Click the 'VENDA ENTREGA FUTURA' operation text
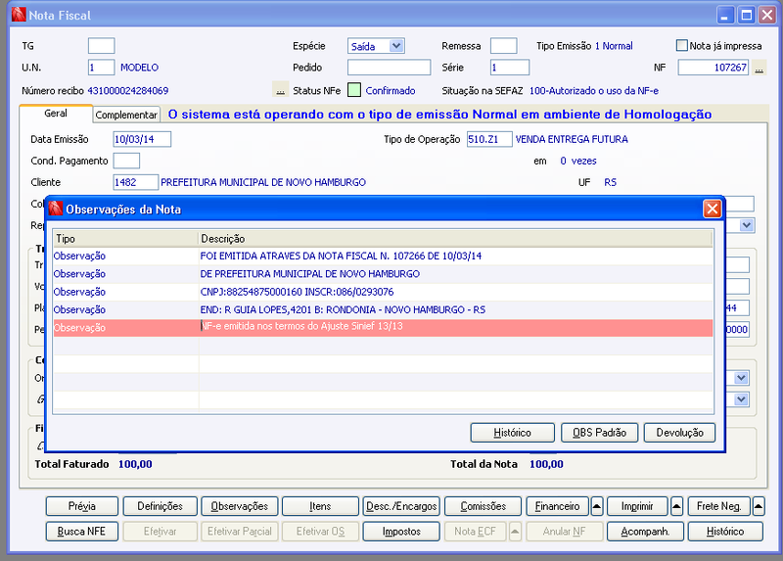 [572, 139]
